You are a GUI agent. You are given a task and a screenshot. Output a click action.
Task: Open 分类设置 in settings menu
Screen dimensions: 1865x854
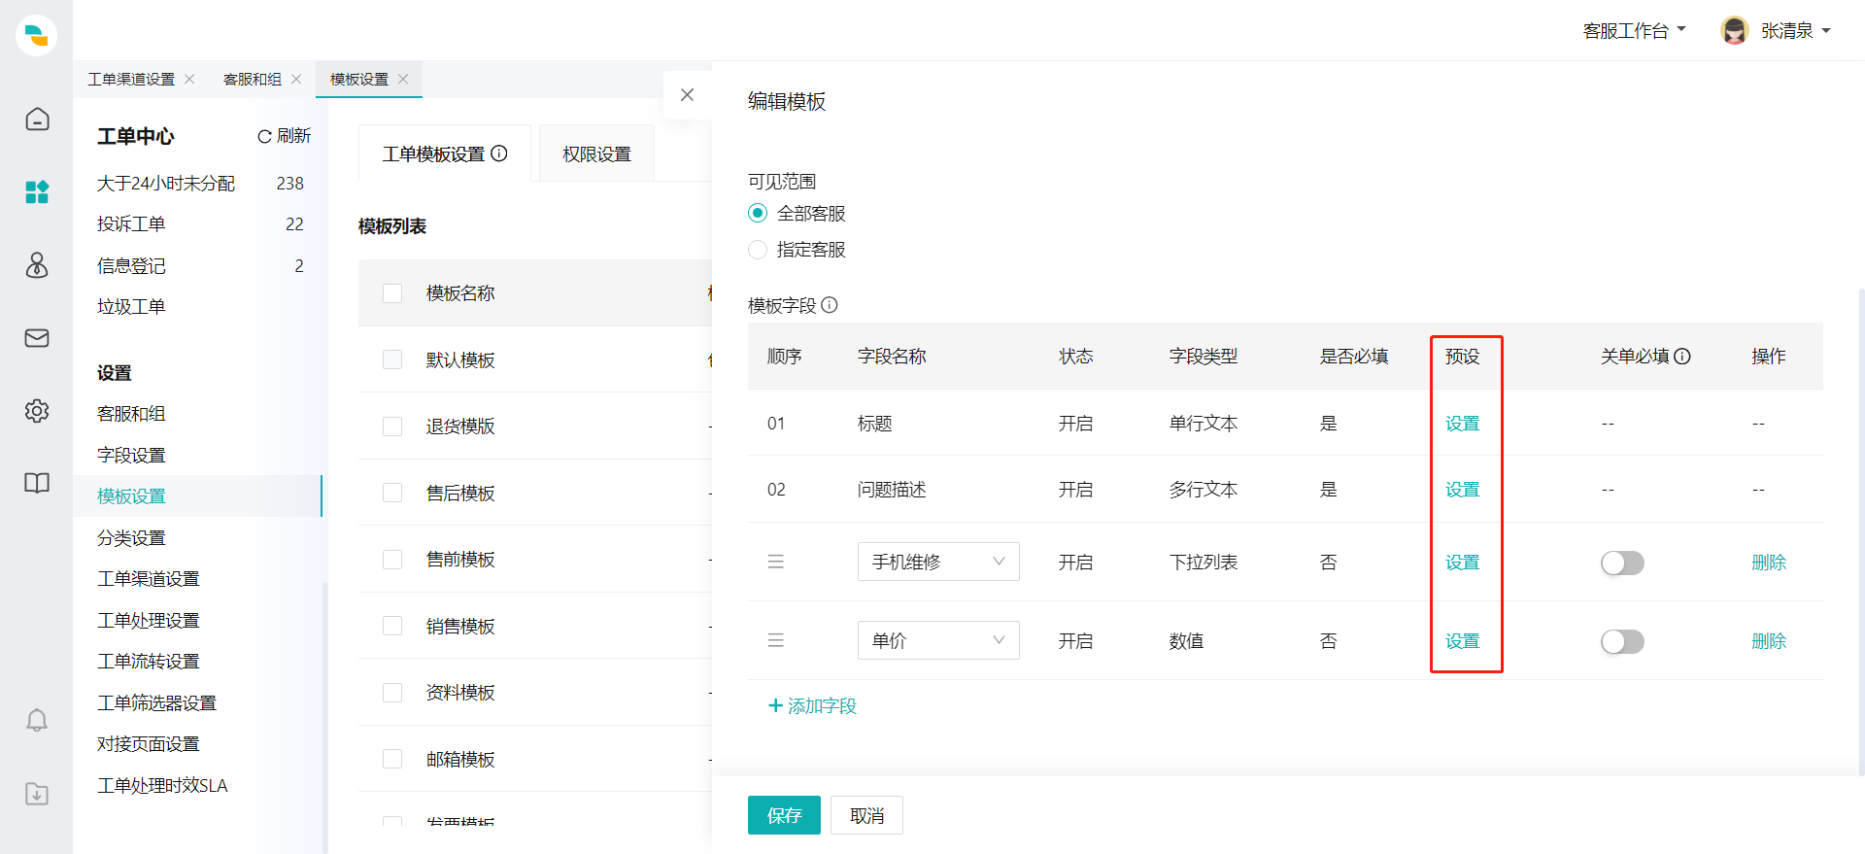(x=131, y=537)
